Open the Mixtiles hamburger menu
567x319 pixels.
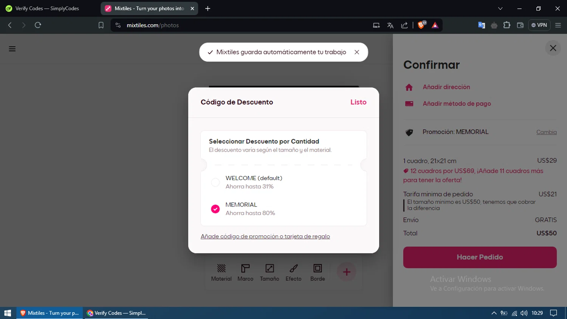(x=12, y=49)
